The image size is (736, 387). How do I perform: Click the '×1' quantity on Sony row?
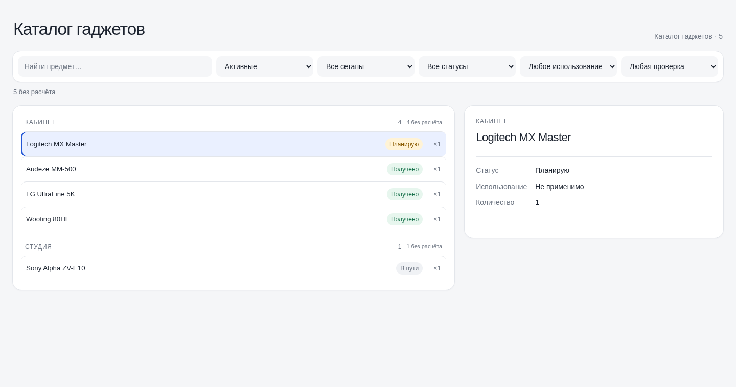[437, 268]
